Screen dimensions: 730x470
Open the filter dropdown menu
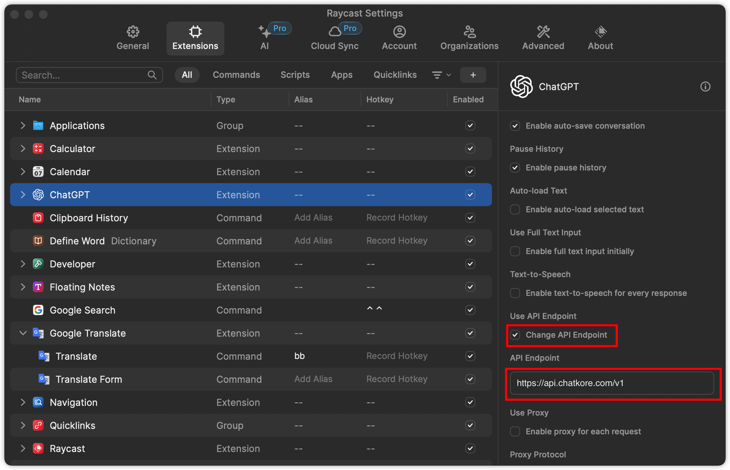click(441, 75)
